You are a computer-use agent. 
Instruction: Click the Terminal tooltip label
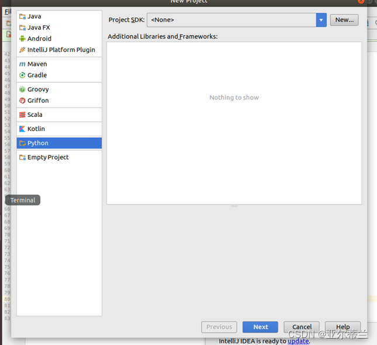tap(23, 200)
